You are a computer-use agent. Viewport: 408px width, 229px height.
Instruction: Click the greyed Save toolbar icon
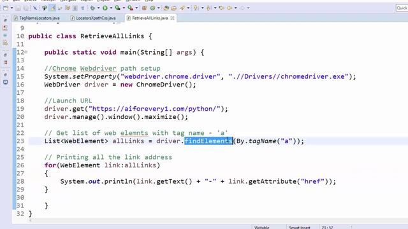(x=18, y=8)
